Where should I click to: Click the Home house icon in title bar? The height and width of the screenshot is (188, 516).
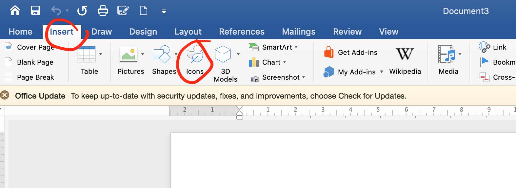[x=15, y=10]
